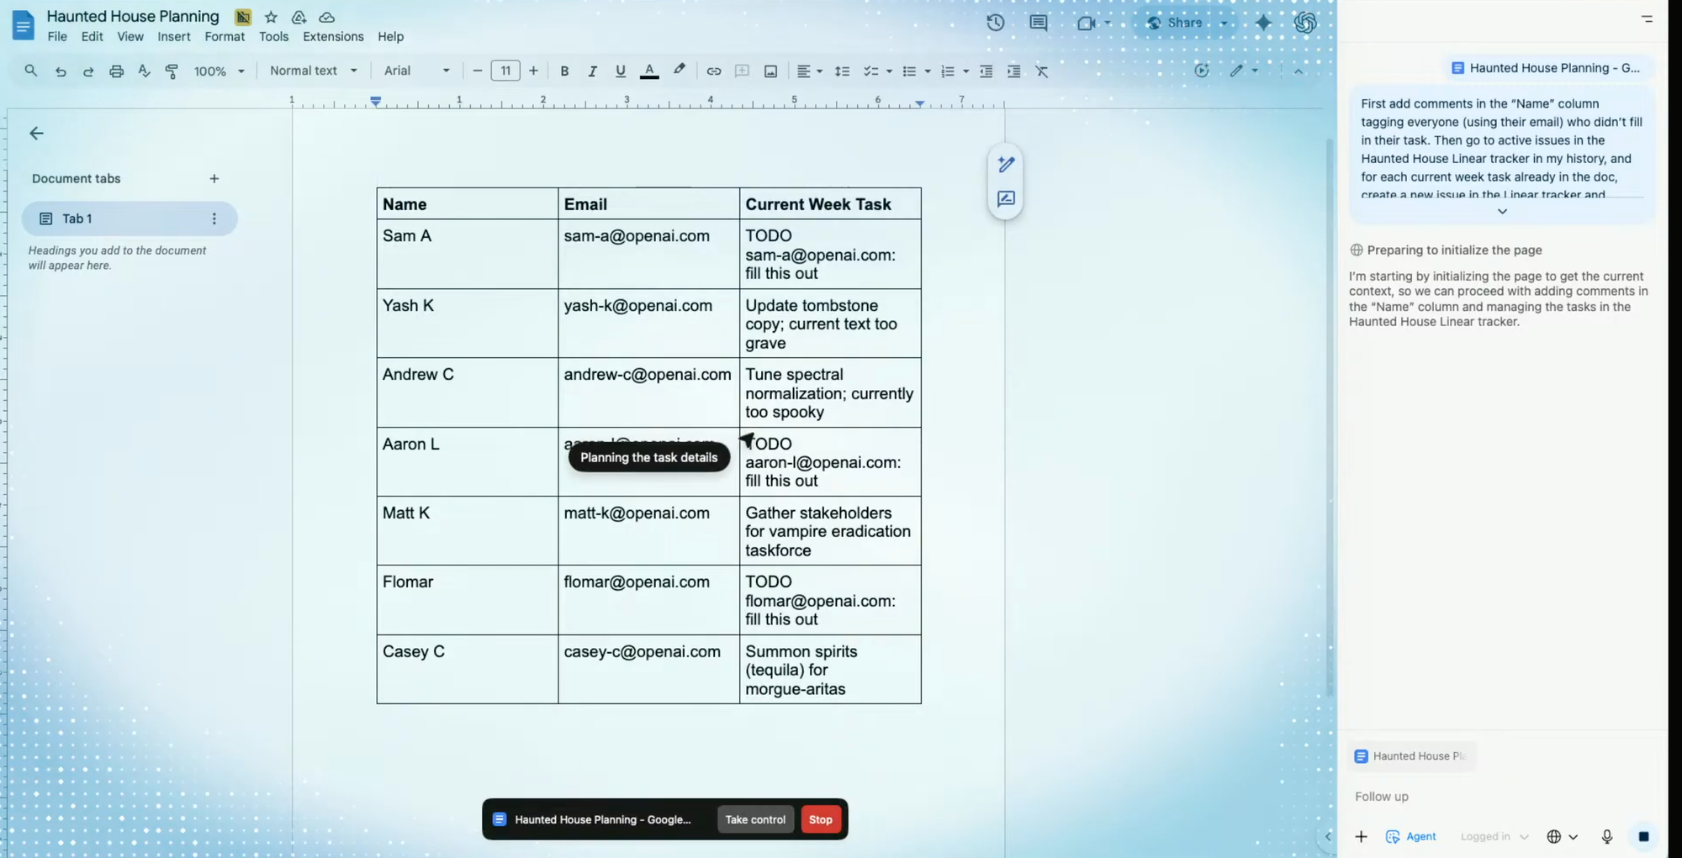The width and height of the screenshot is (1682, 858).
Task: Open the comments history icon
Action: (x=1039, y=23)
